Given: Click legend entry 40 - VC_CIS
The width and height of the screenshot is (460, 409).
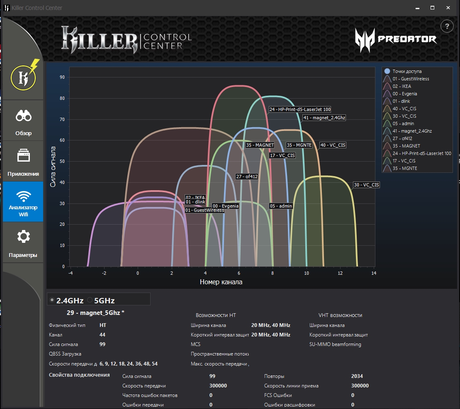Looking at the screenshot, I should click(404, 109).
